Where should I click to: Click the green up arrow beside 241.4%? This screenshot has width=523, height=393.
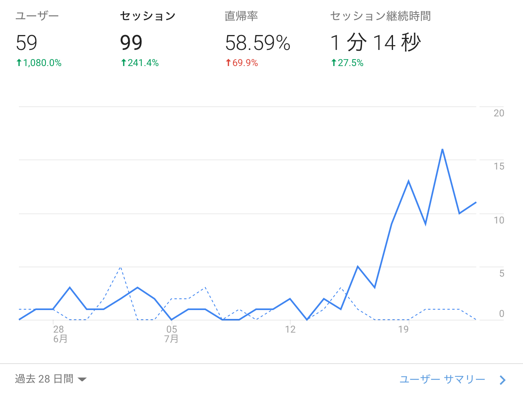click(x=124, y=63)
